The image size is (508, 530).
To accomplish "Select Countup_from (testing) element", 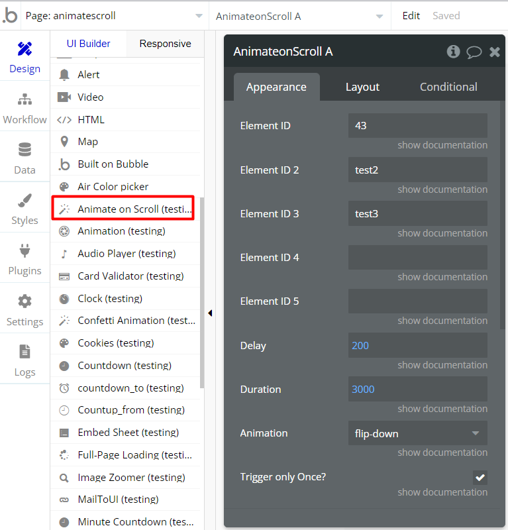I will 125,410.
